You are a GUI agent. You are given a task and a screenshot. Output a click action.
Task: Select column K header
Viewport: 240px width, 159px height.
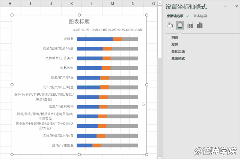coord(71,4)
